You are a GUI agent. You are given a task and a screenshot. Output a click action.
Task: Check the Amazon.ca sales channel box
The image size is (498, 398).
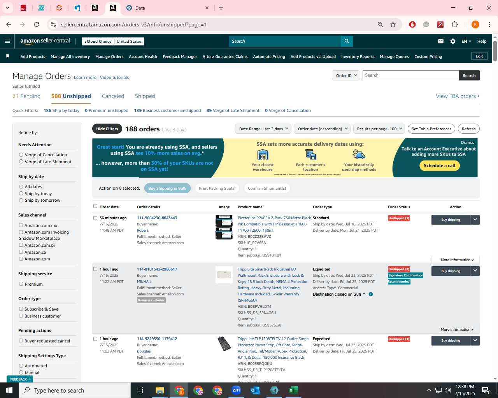coord(21,252)
